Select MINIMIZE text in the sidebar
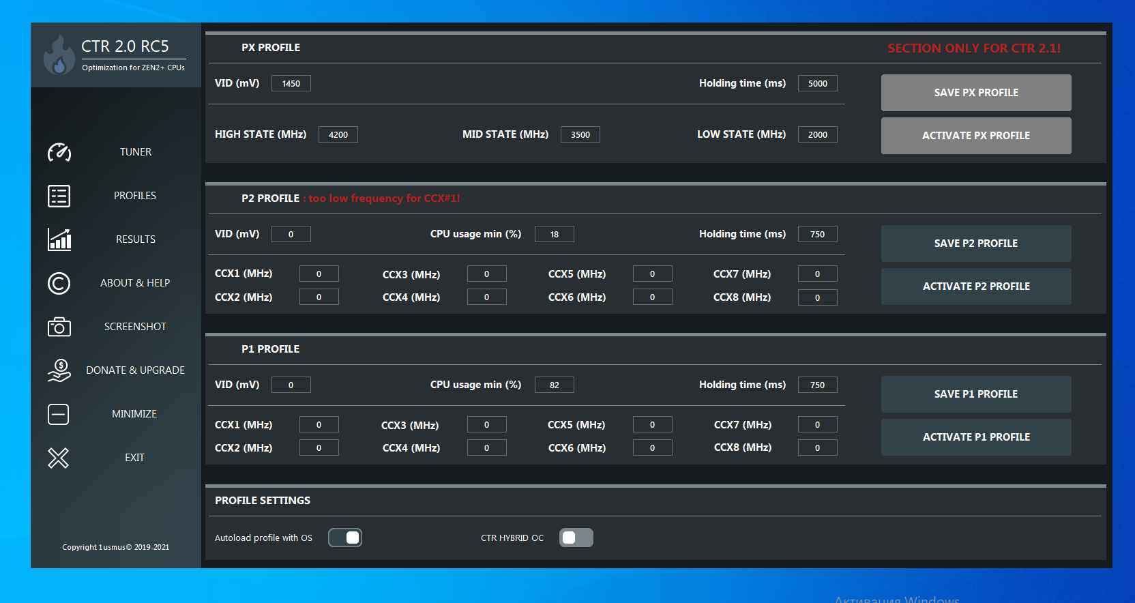1135x603 pixels. (134, 414)
